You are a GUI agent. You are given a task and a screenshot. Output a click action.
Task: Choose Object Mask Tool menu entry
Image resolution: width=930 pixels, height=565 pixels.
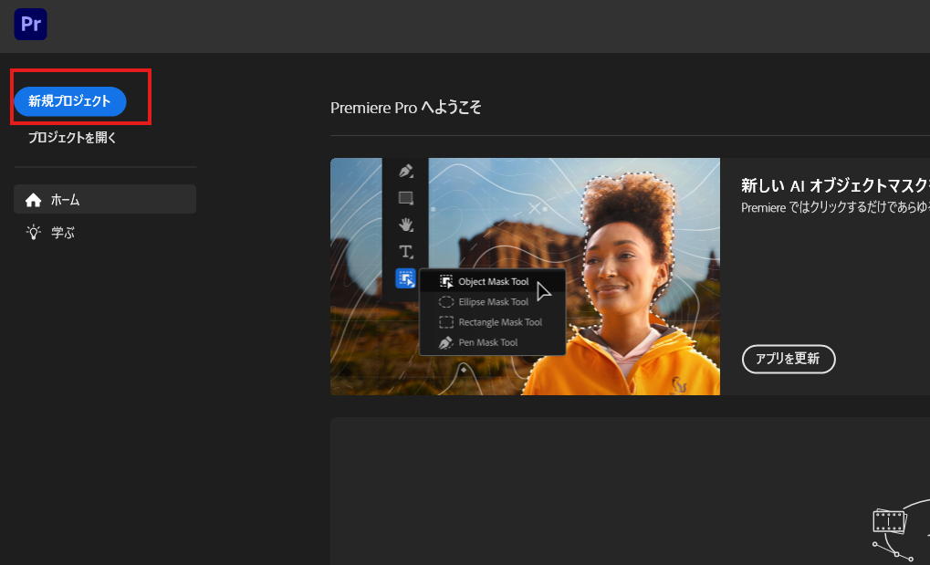[x=493, y=282]
